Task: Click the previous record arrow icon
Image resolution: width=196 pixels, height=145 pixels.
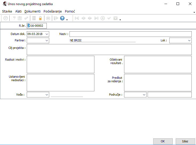Action: pyautogui.click(x=83, y=18)
